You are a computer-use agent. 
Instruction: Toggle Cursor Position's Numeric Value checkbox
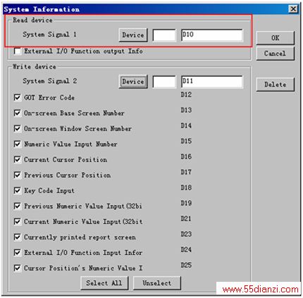18,268
